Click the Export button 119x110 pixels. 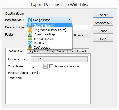pos(103,15)
